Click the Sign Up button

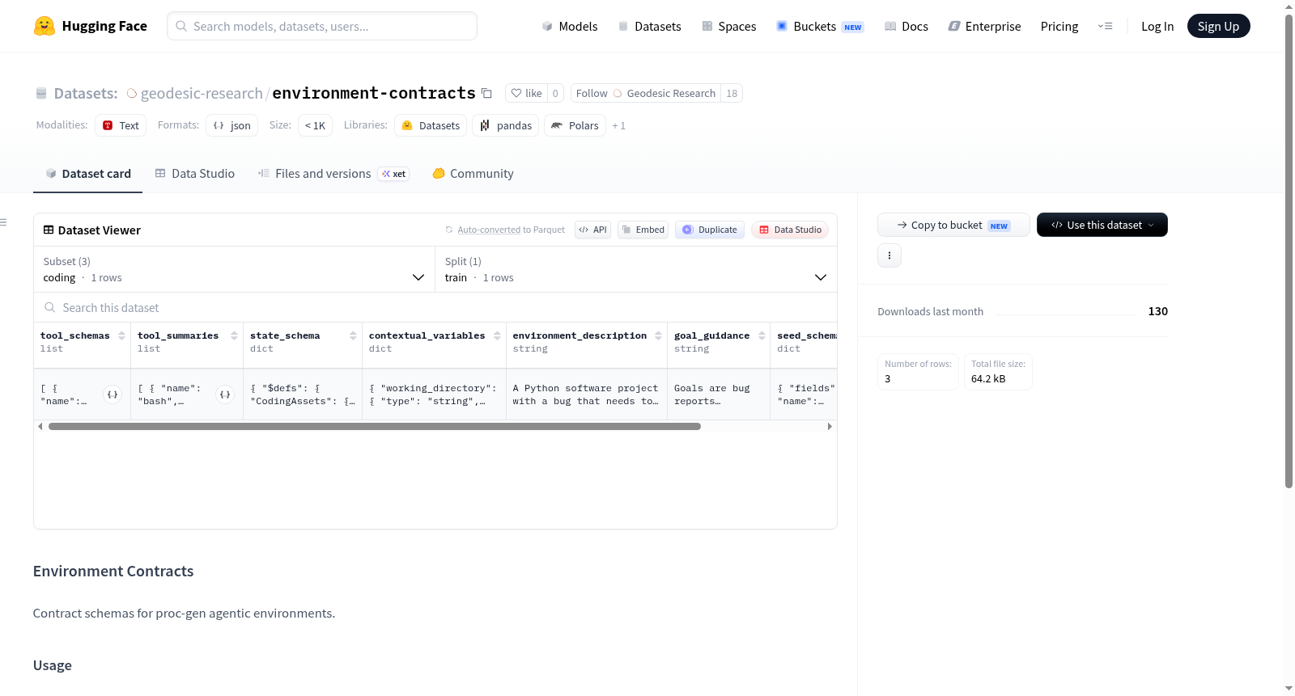point(1219,27)
